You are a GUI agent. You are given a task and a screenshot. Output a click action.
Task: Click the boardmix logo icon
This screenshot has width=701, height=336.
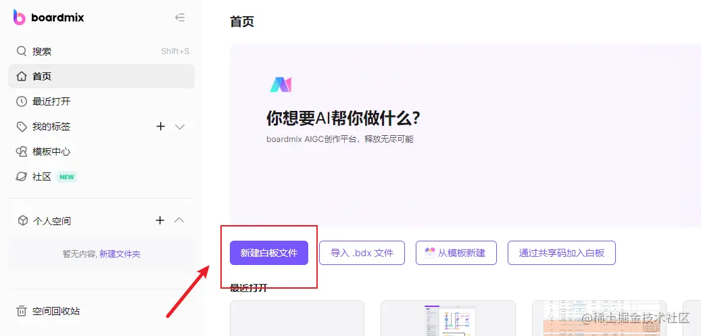pos(19,18)
